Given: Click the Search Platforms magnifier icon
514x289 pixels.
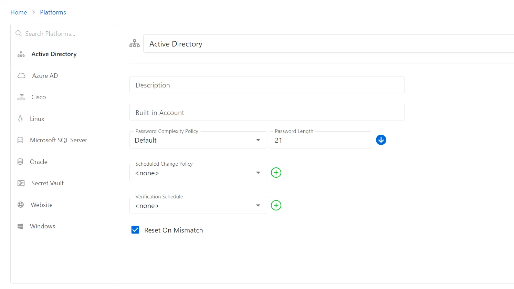Looking at the screenshot, I should click(19, 33).
